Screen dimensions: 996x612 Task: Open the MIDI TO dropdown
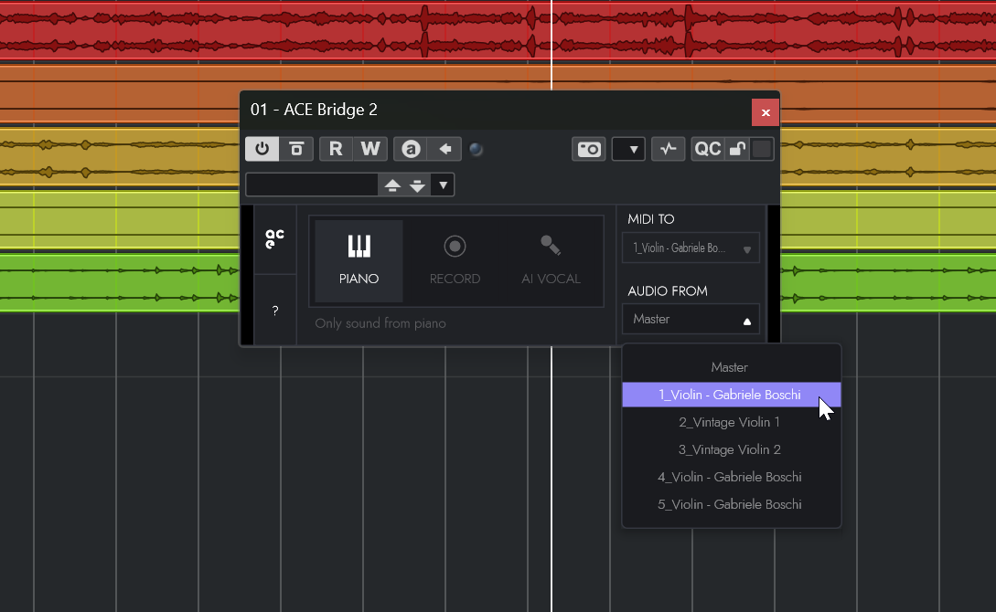point(691,248)
